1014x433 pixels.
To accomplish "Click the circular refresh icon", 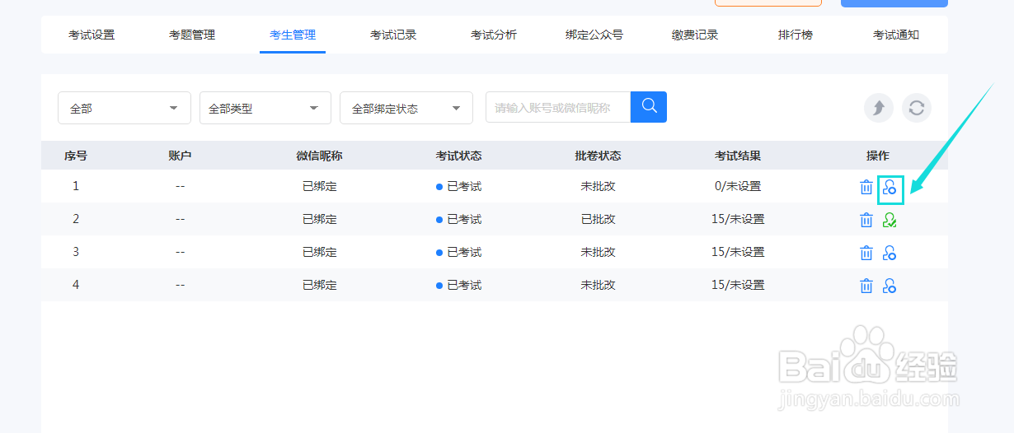I will [x=917, y=108].
